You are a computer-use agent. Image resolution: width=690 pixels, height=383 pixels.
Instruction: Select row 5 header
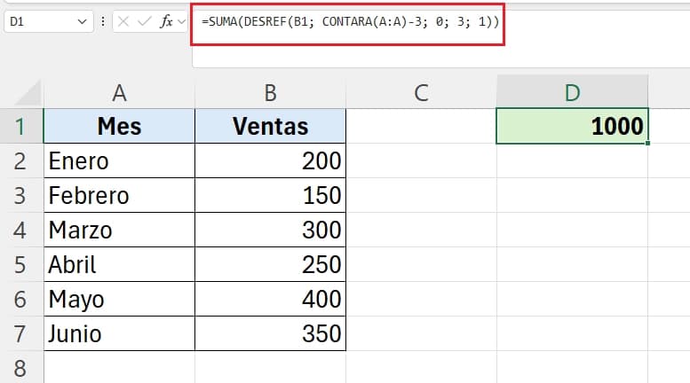click(x=21, y=264)
